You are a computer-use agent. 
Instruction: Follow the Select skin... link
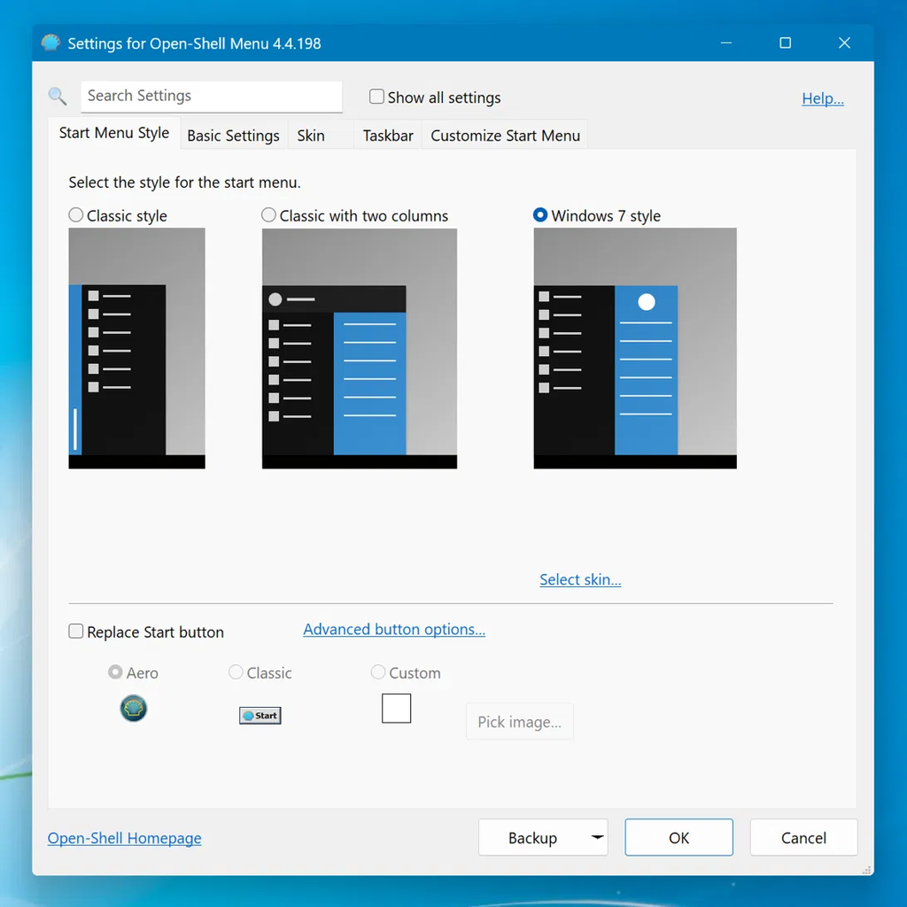pos(580,579)
